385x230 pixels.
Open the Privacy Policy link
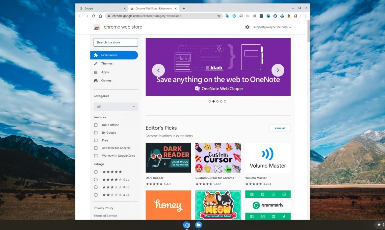click(103, 208)
